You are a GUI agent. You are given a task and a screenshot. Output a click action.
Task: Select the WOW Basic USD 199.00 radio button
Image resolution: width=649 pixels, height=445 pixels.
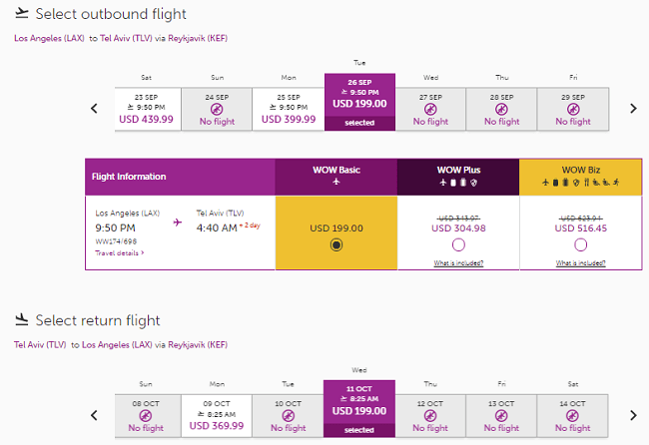point(336,245)
